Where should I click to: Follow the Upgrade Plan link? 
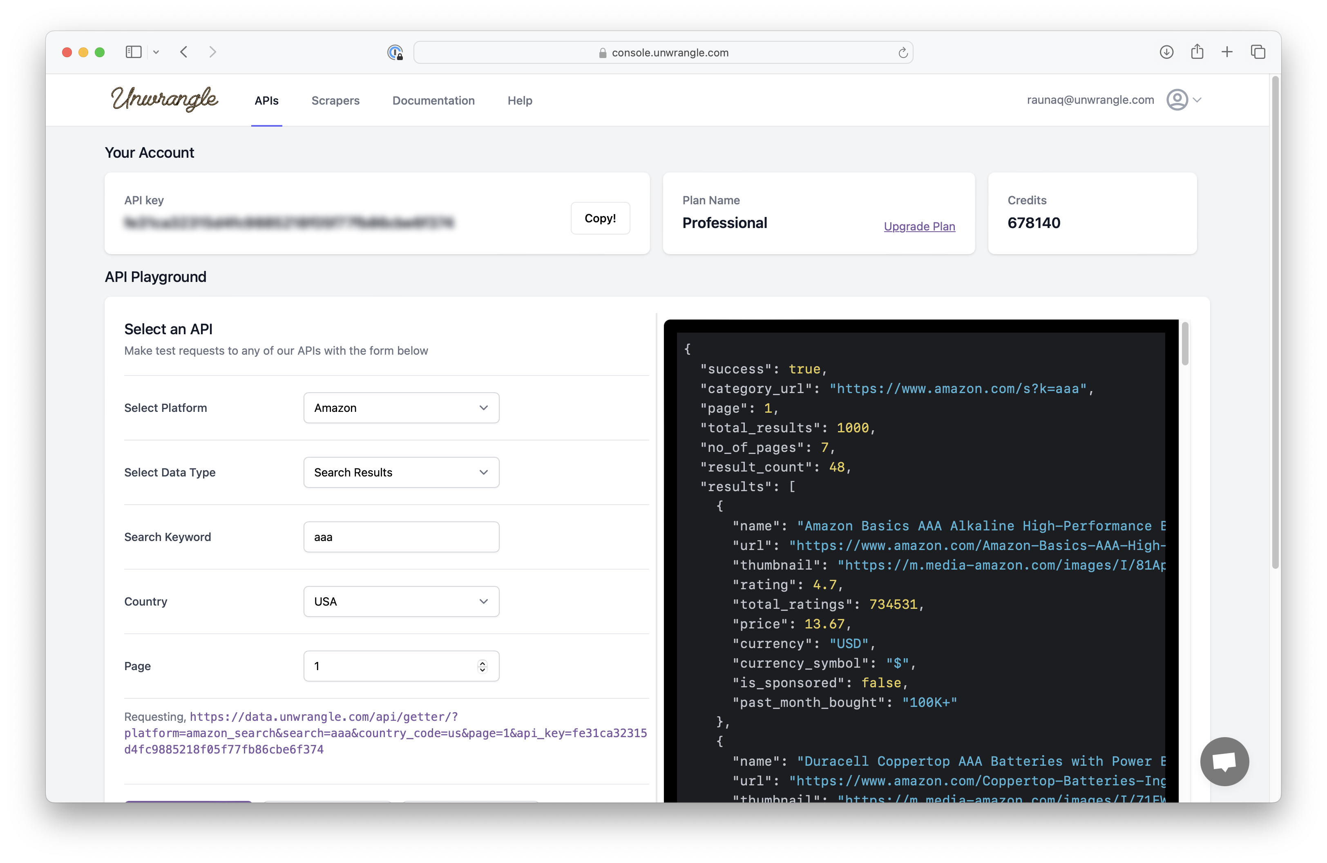(x=919, y=226)
